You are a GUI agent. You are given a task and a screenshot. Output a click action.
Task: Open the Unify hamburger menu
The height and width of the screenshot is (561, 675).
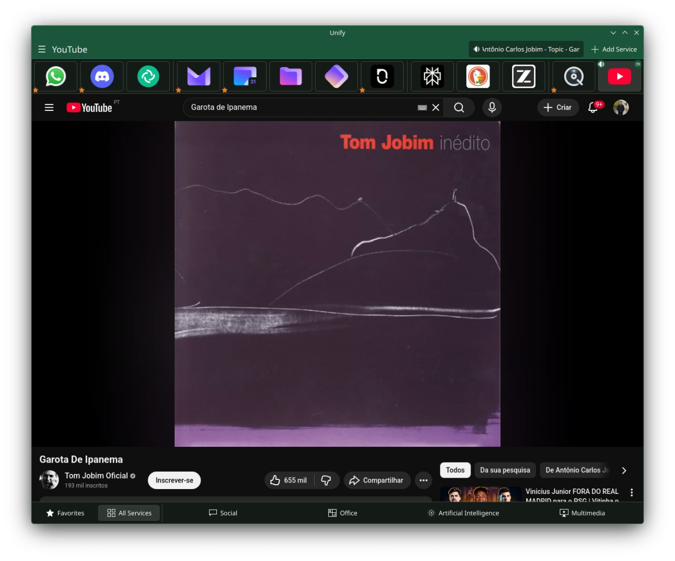click(42, 49)
